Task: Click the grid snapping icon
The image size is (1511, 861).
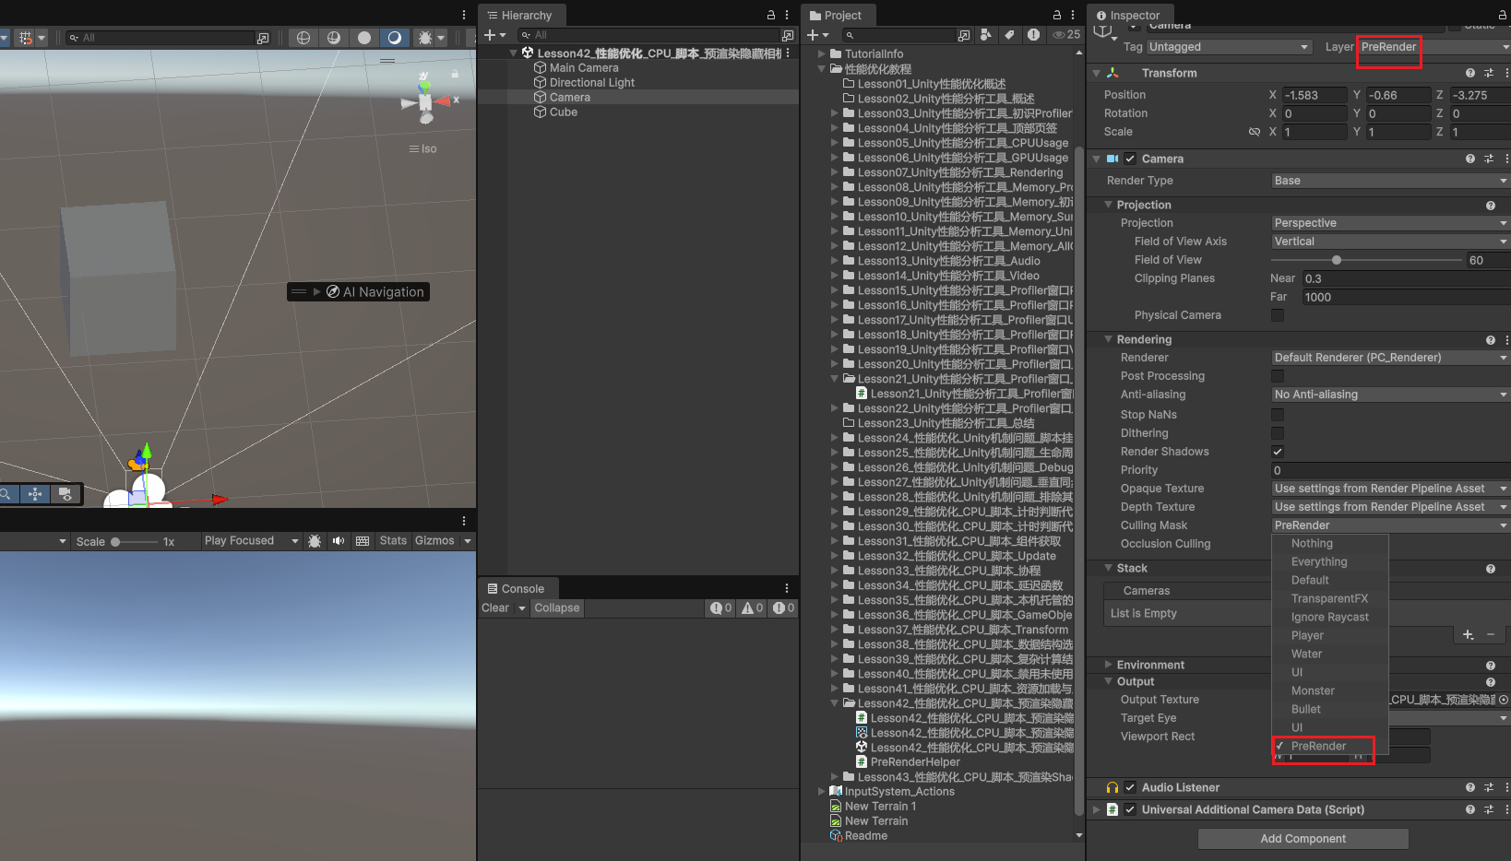Action: pos(26,38)
